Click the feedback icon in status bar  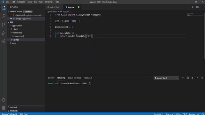[198, 114]
